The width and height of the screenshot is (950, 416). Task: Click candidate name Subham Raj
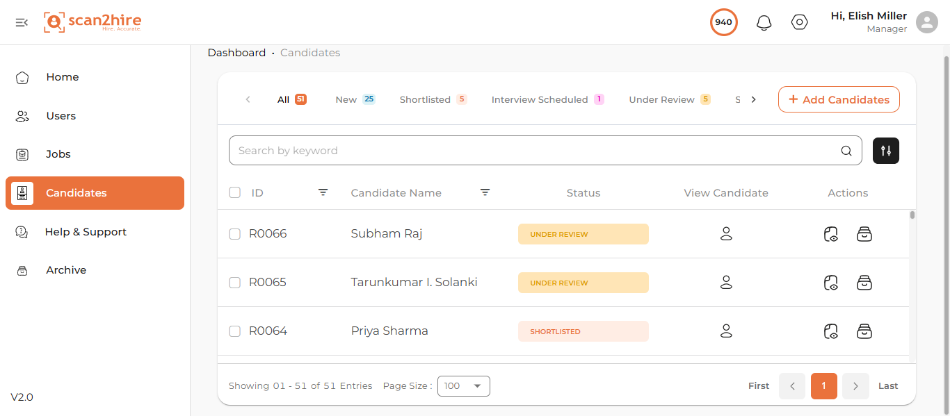(x=387, y=234)
